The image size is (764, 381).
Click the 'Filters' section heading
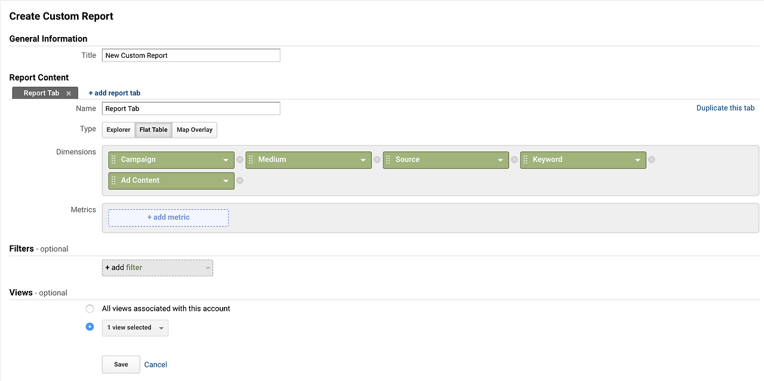pos(21,249)
